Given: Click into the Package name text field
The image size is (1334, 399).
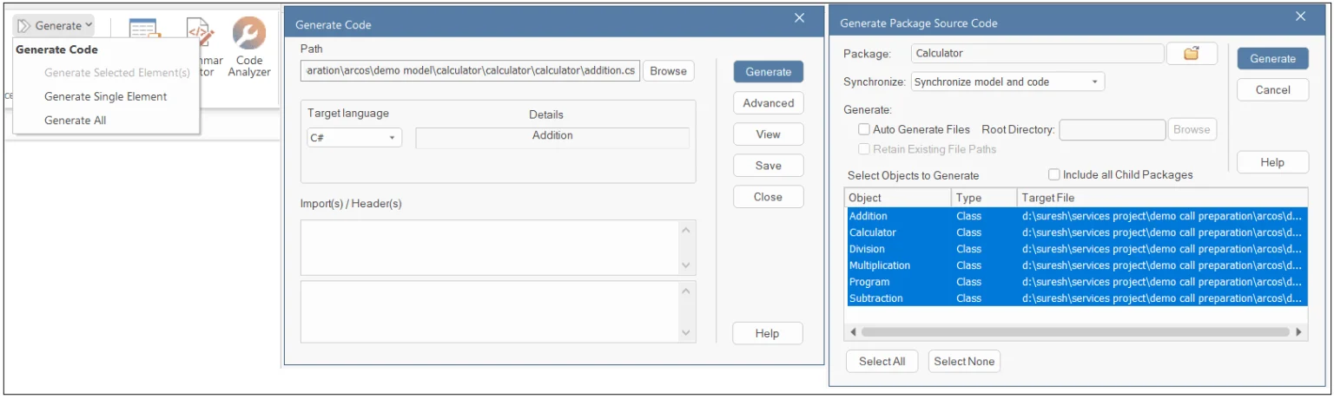Looking at the screenshot, I should pyautogui.click(x=1037, y=54).
